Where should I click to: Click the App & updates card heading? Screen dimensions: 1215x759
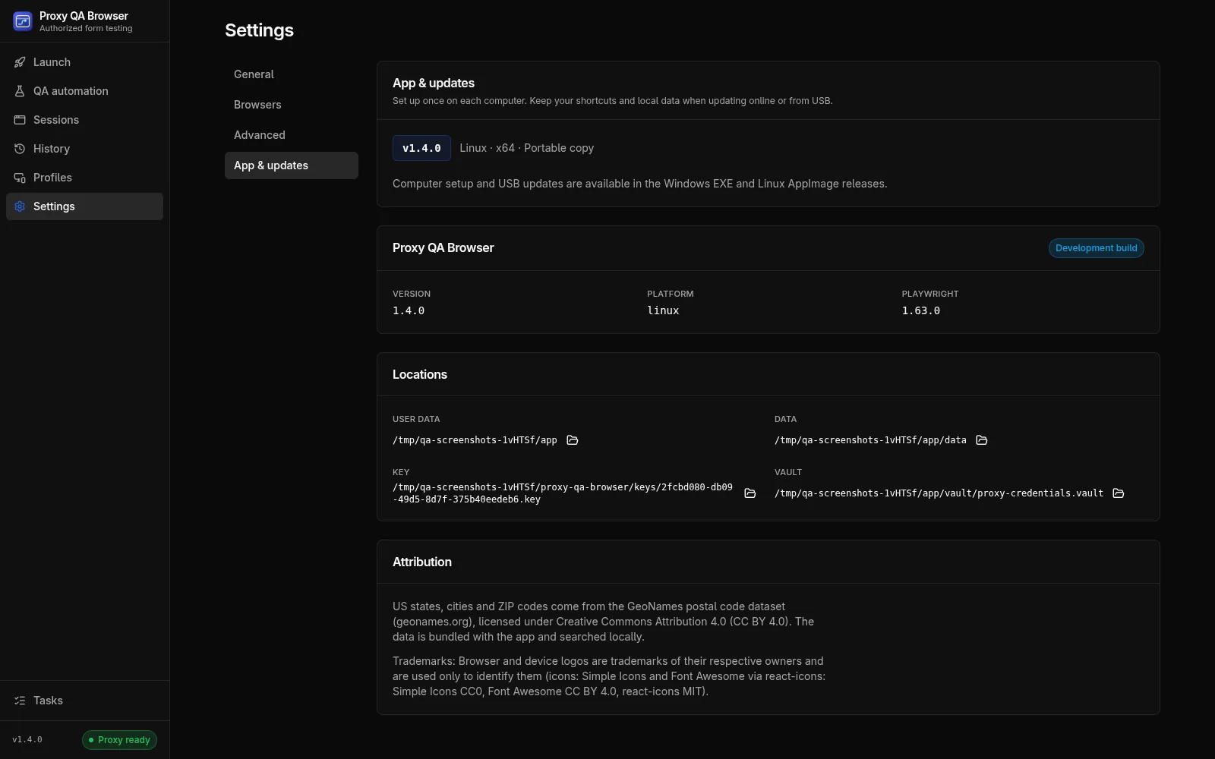click(434, 83)
